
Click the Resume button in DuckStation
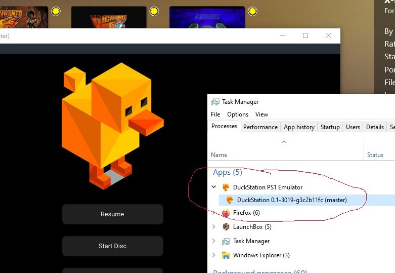(x=113, y=214)
